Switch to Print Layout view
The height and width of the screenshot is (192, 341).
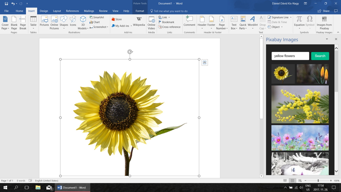[292, 180]
